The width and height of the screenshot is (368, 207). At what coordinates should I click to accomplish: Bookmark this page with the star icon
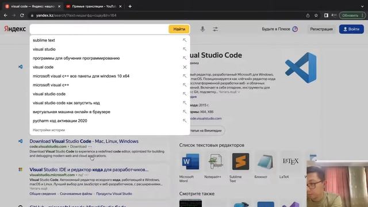[316, 16]
